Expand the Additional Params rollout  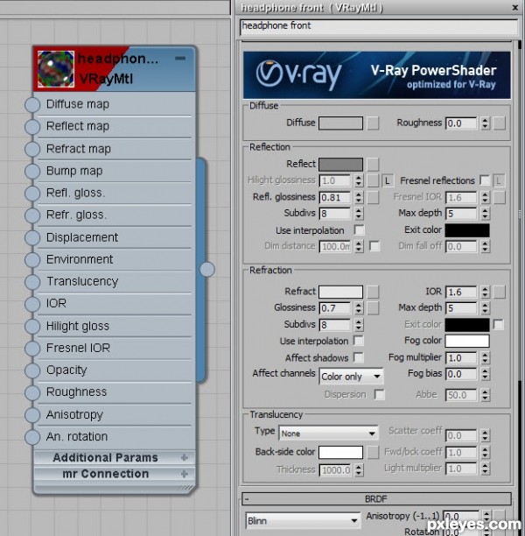tap(114, 457)
